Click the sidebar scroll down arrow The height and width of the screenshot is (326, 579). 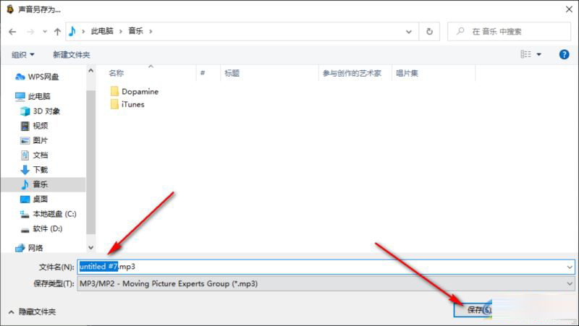tap(91, 247)
